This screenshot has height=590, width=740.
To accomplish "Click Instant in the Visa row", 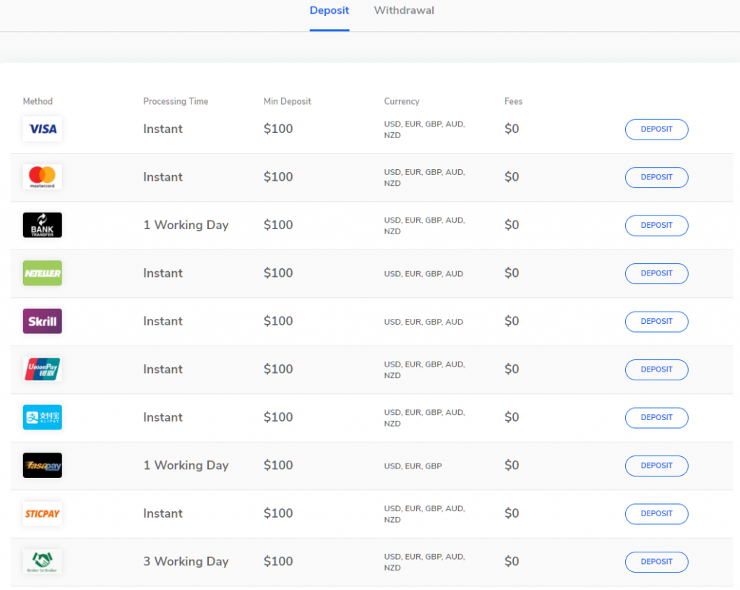I will pyautogui.click(x=163, y=129).
